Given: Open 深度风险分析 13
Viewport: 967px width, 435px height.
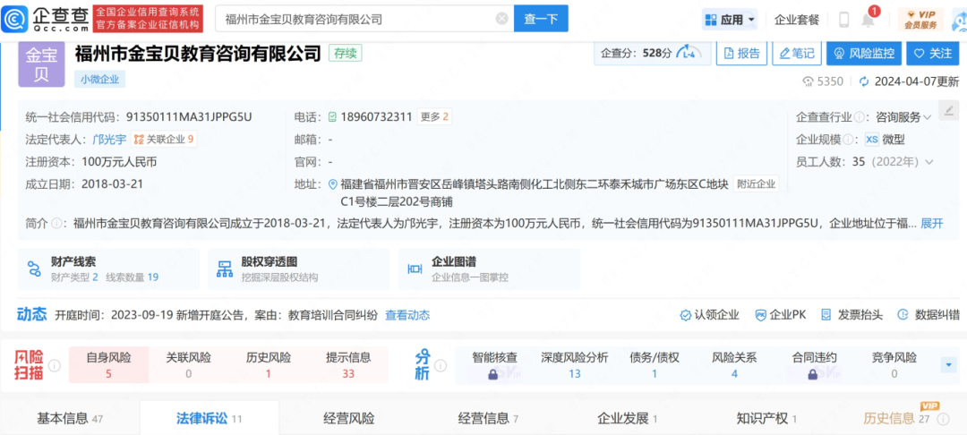Looking at the screenshot, I should [x=575, y=365].
